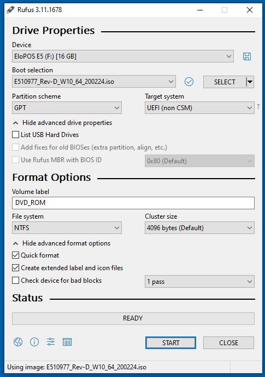Expand the File system NTFS dropdown

[67, 228]
